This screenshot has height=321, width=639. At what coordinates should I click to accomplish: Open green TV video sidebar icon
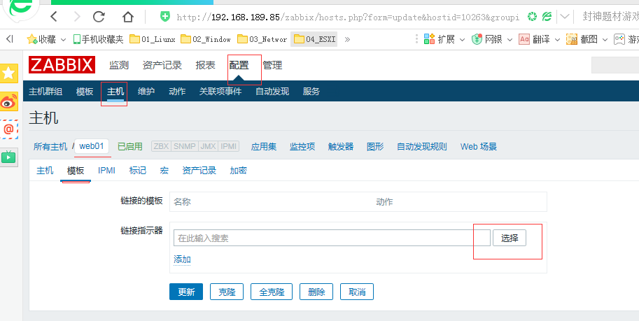click(9, 157)
